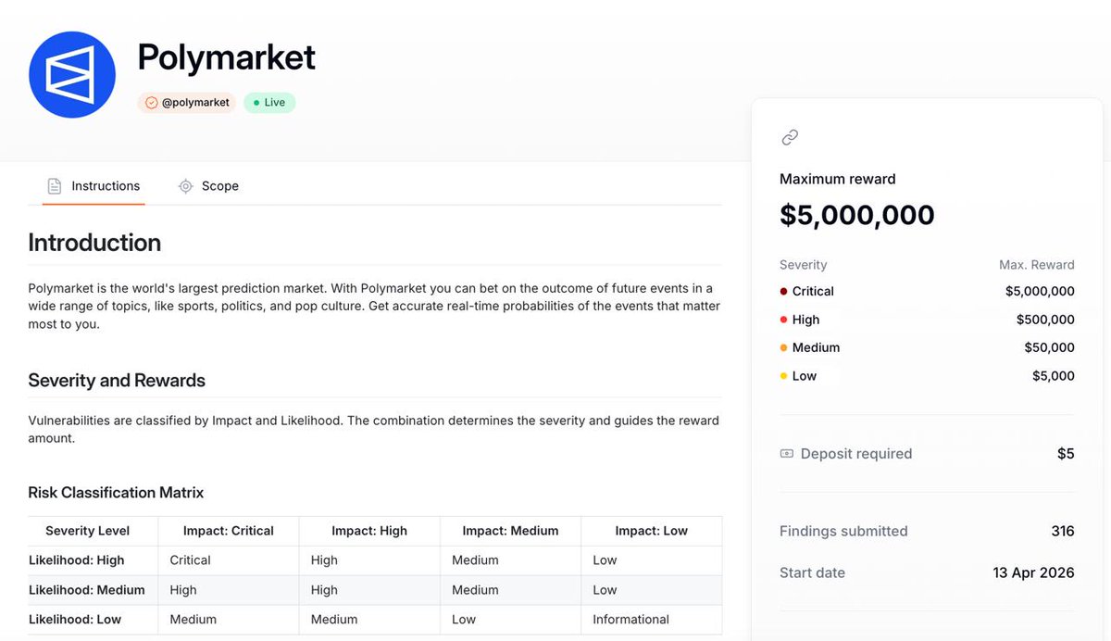Screen dimensions: 1111x641
Task: Click the green Live status dot
Action: coord(256,103)
